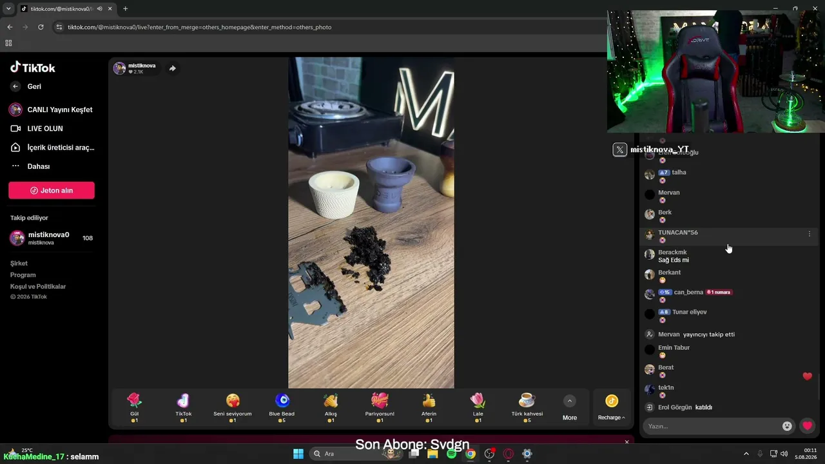Open Spotify from the taskbar
Screen dimensions: 825x464
click(451, 454)
